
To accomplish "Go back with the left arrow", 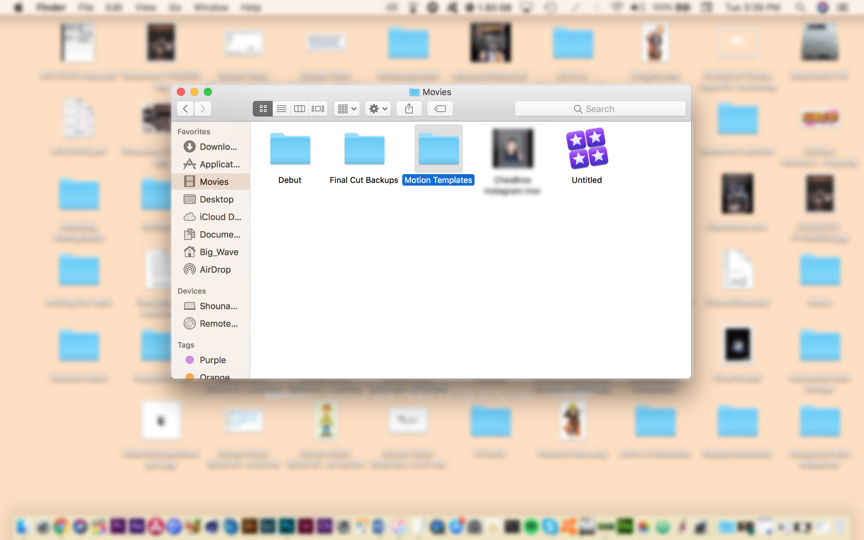I will (x=185, y=109).
